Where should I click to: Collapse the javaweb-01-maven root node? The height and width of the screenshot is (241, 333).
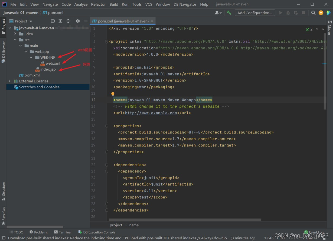click(x=10, y=28)
